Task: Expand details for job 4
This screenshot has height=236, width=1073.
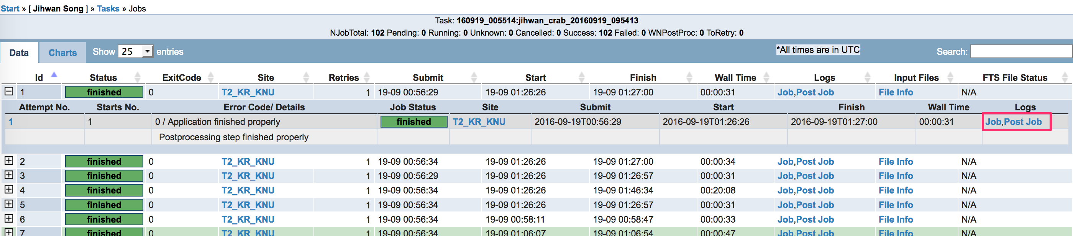Action: [x=9, y=190]
